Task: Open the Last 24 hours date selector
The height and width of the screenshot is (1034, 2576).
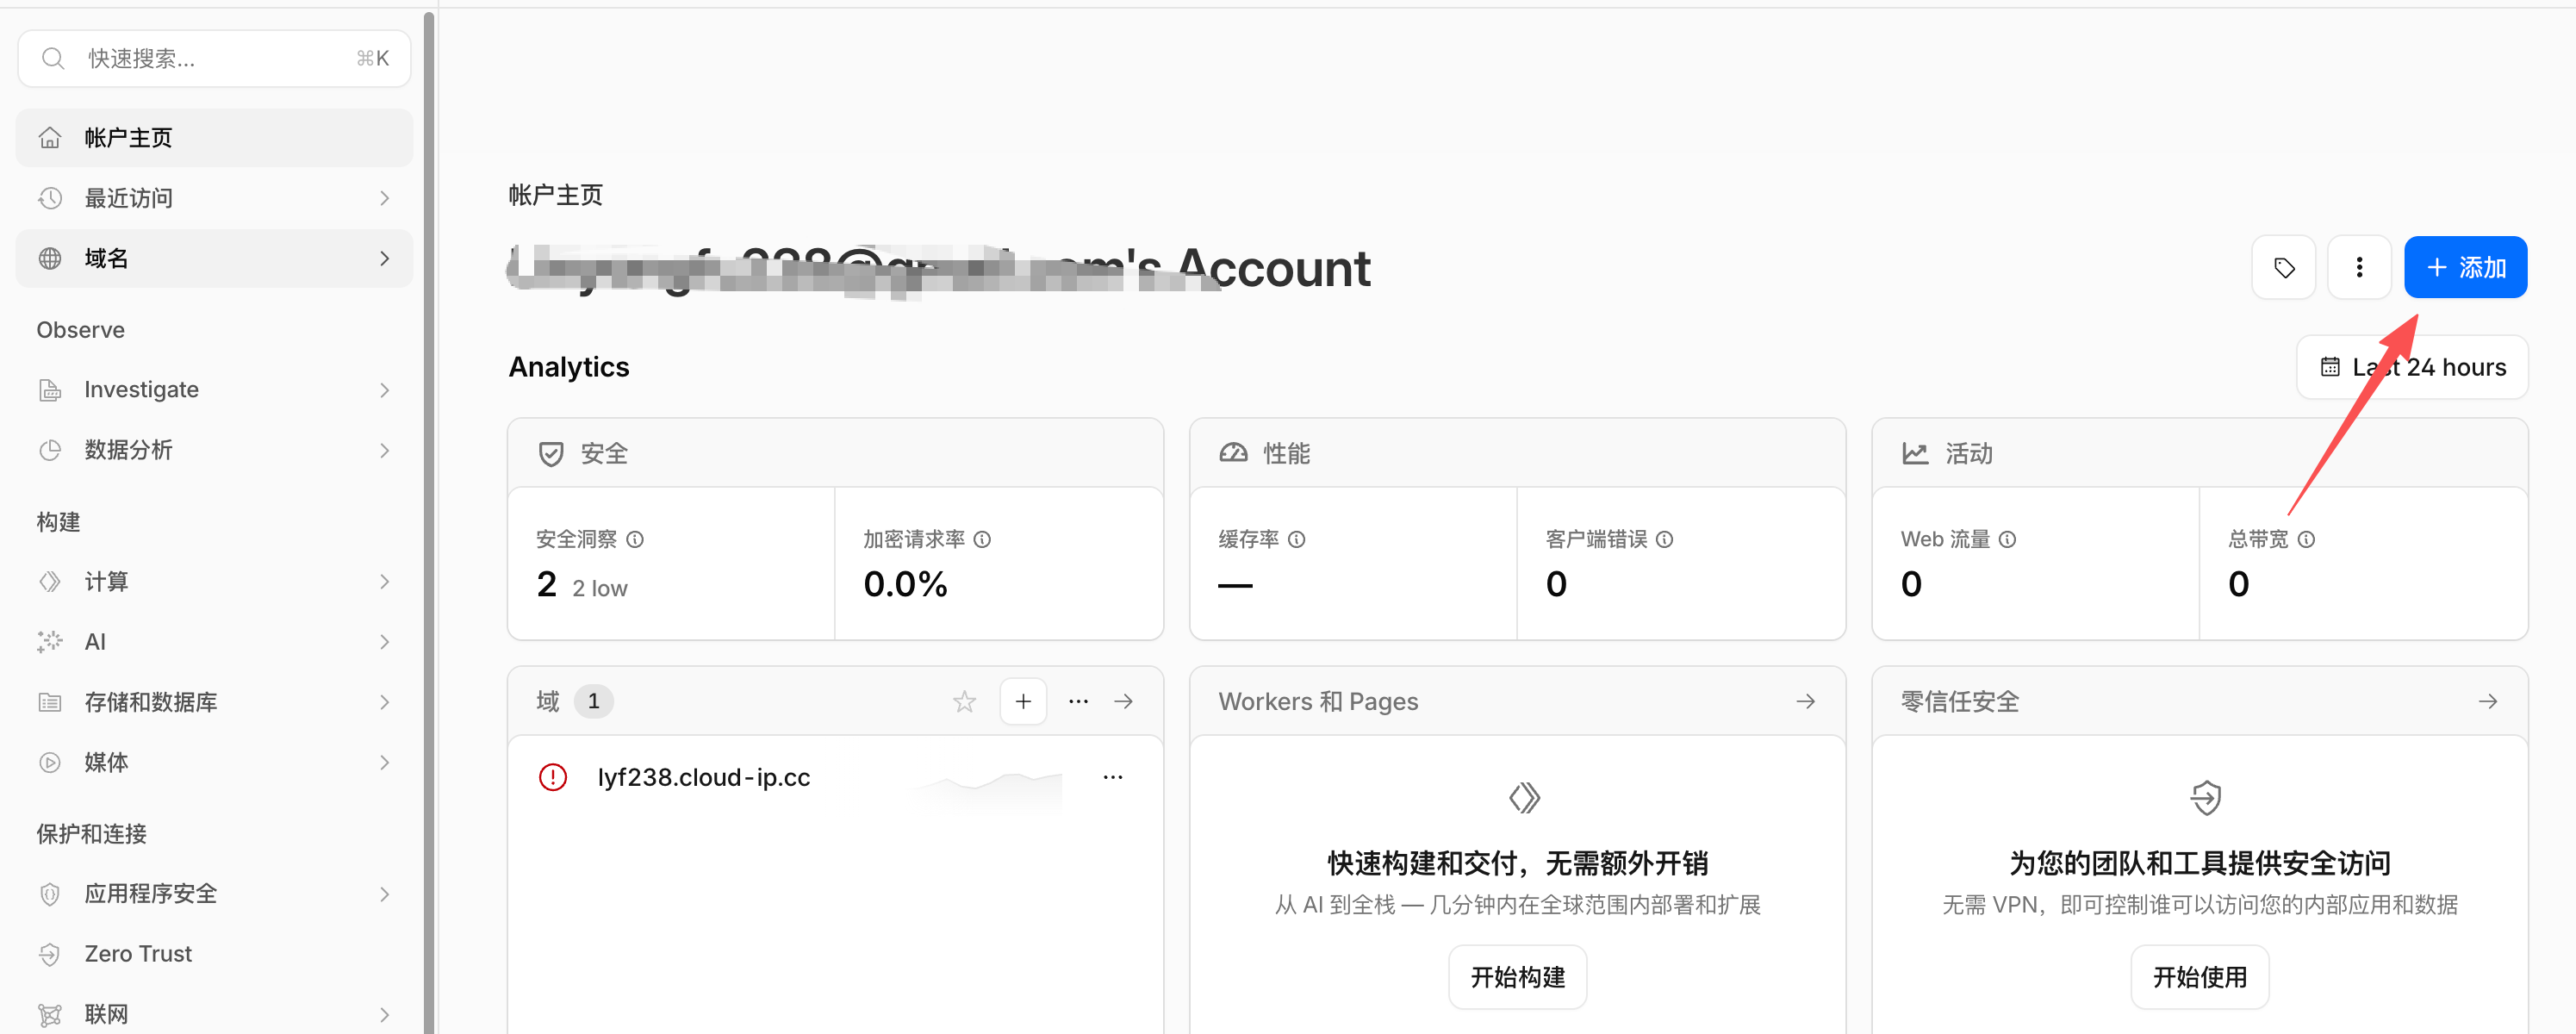Action: [x=2412, y=367]
